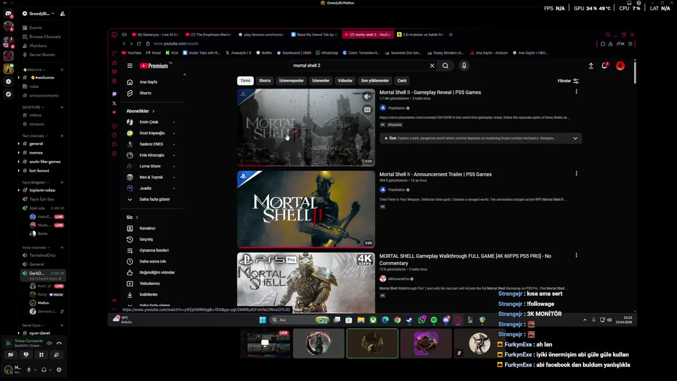
Task: Disconnect from Discord voice channel
Action: [59, 343]
